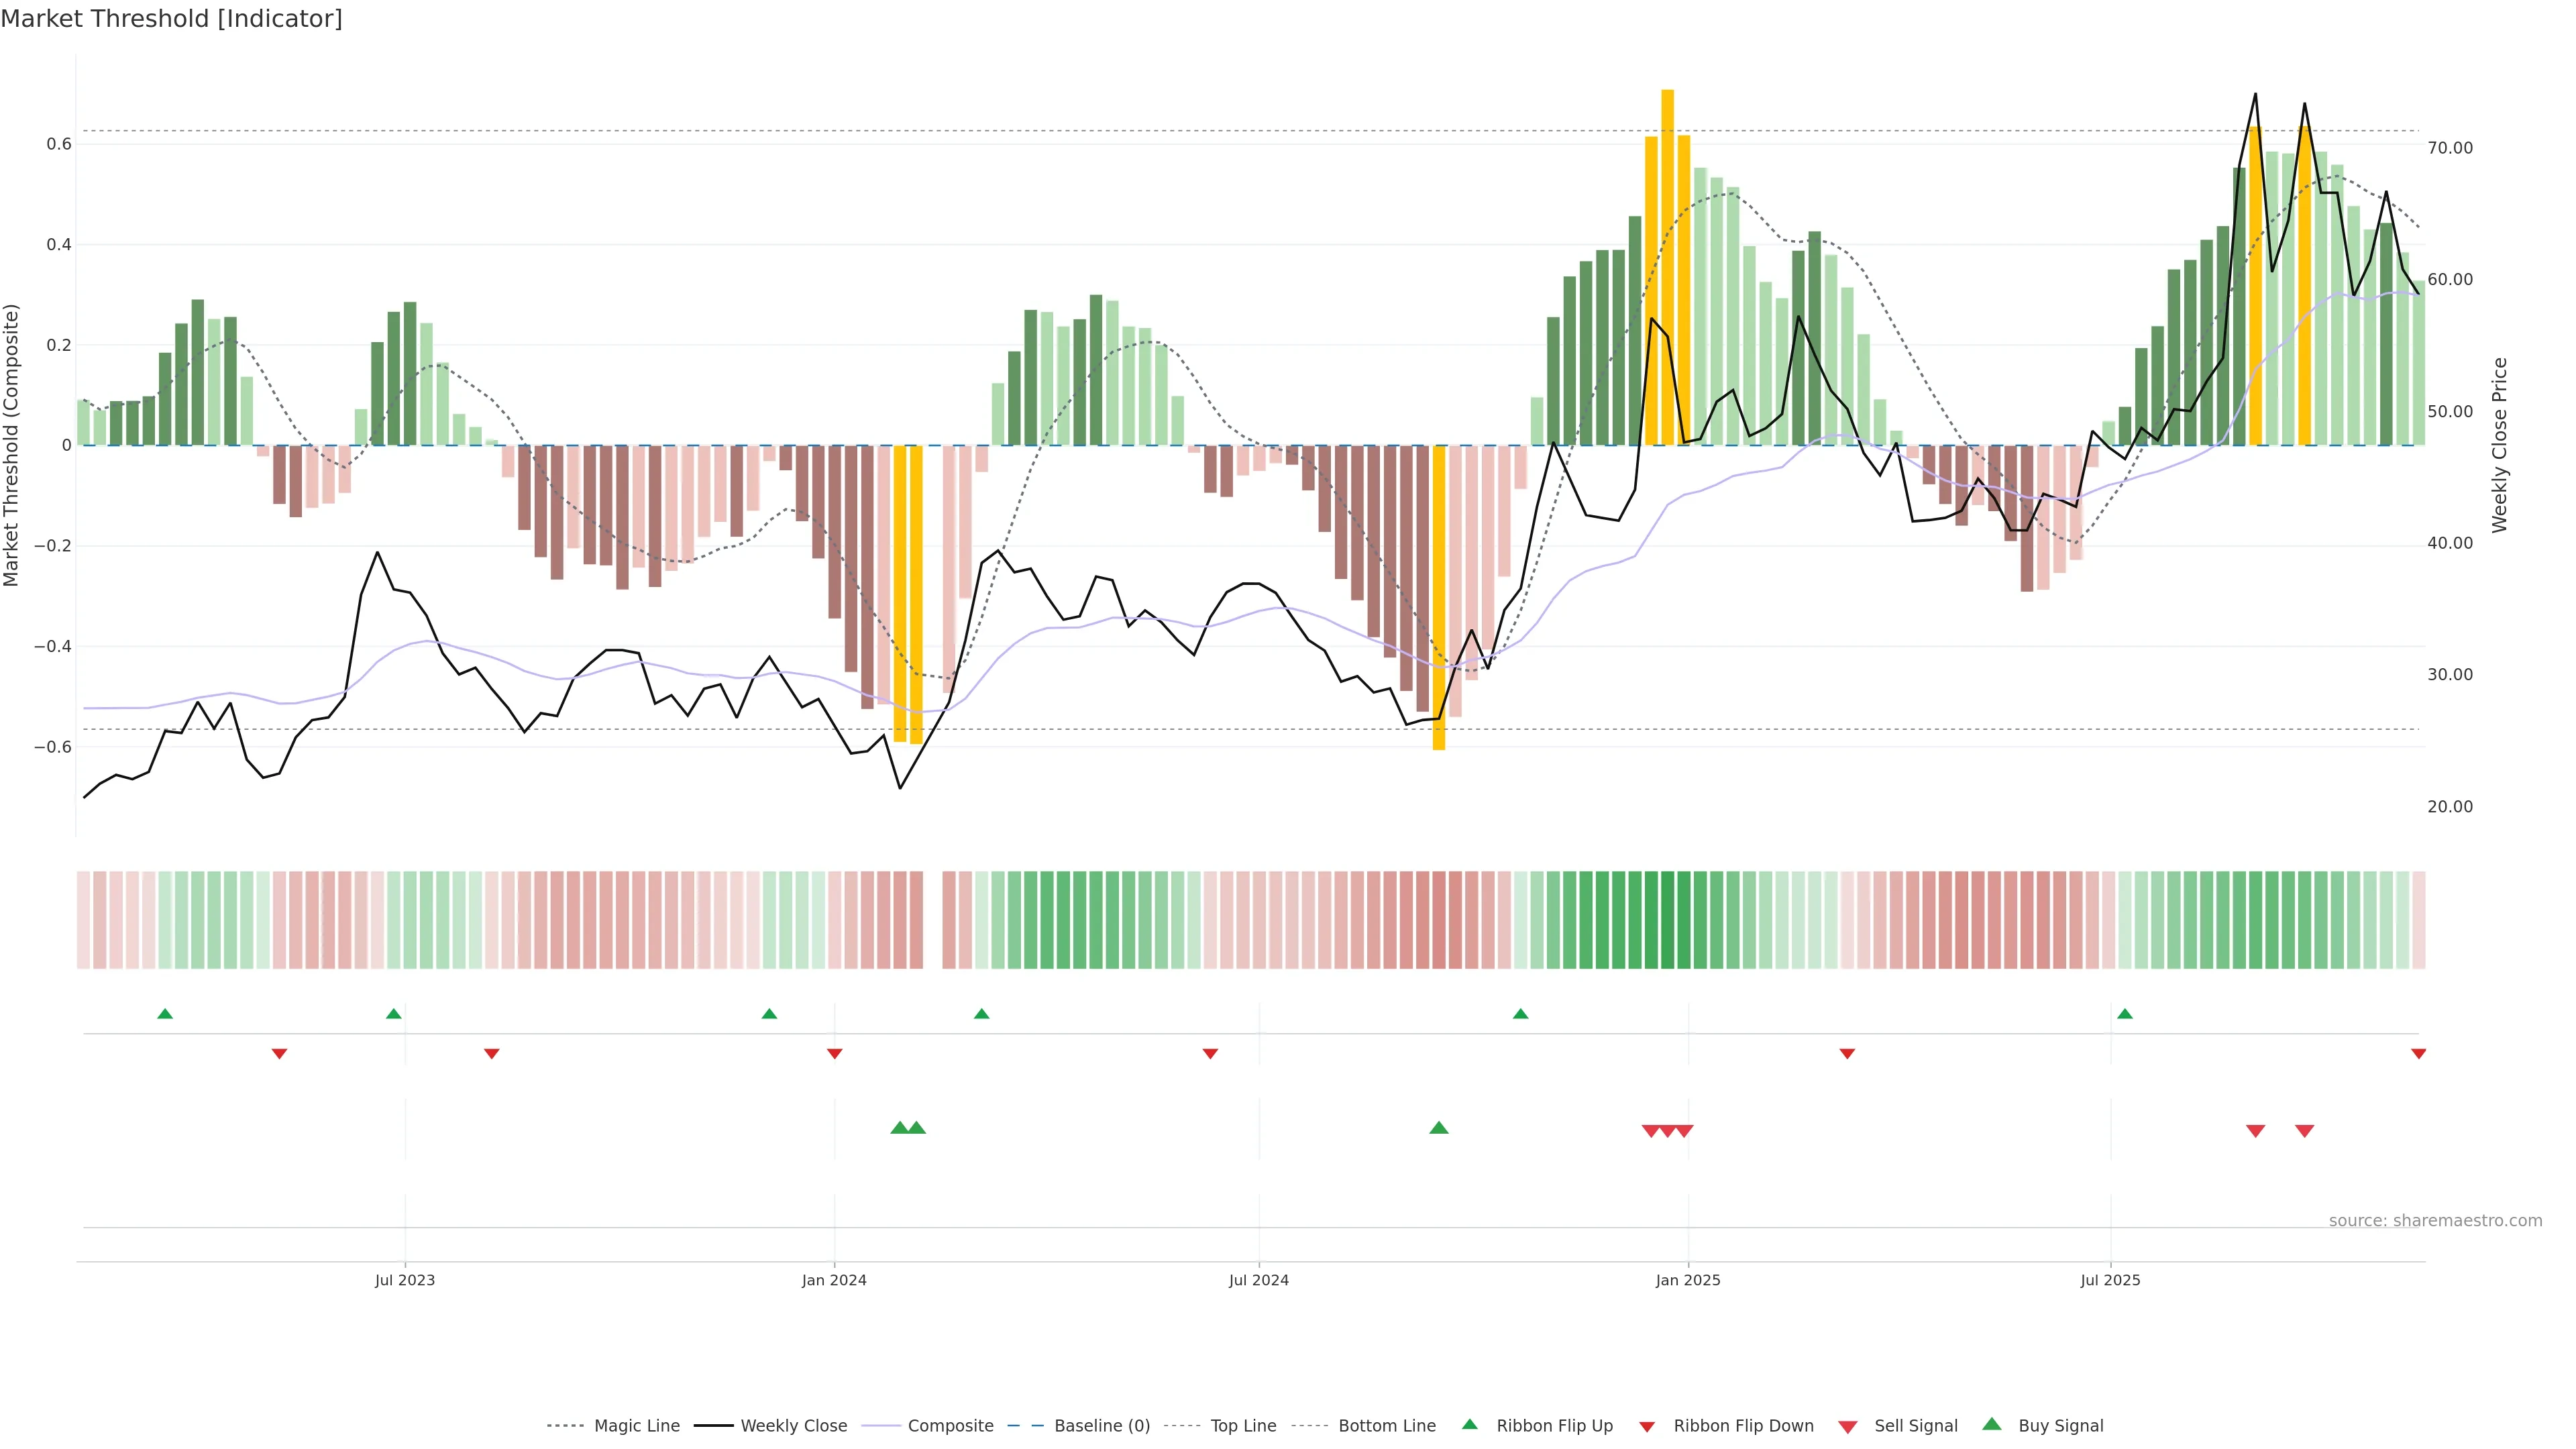Click the ribbon flip down marker at far right edge
The image size is (2576, 1449).
coord(2418,1054)
